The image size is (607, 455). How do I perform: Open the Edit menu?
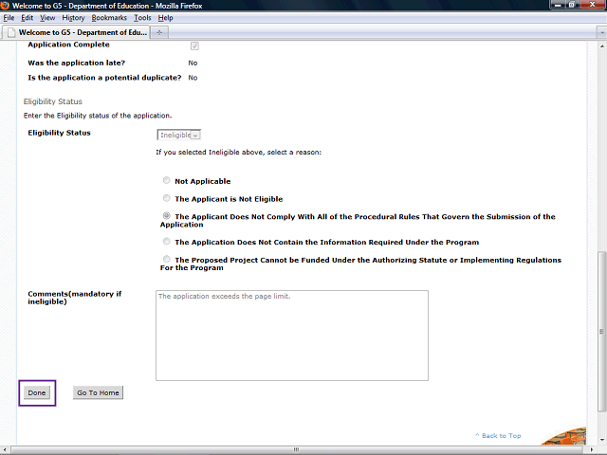[x=27, y=18]
